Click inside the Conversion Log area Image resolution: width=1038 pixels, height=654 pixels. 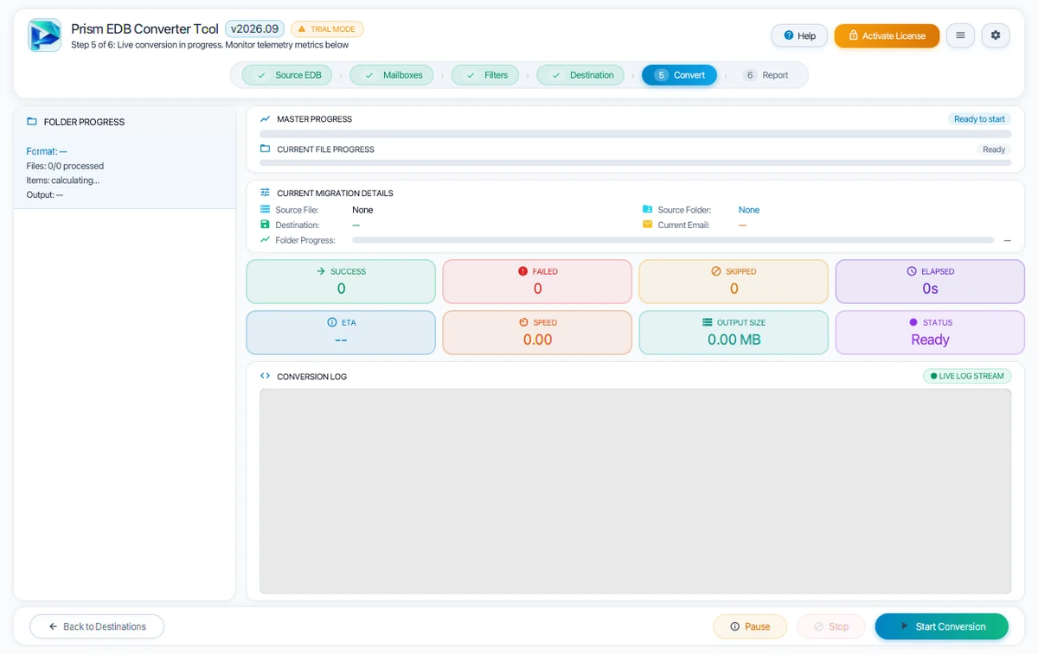coord(636,491)
